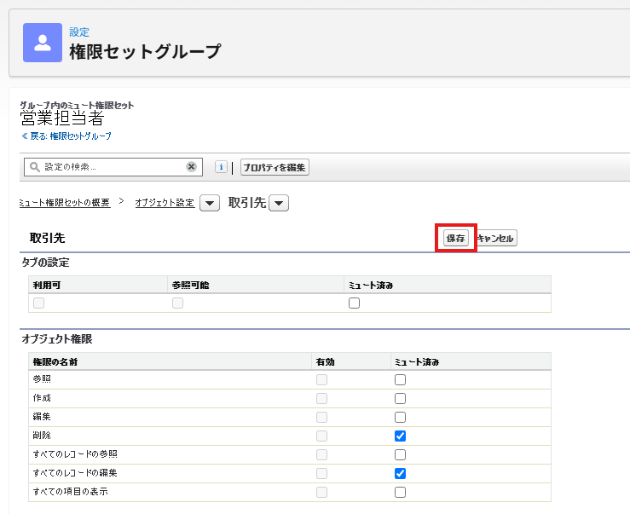Go to ミュート権限セットの概要 link

65,203
